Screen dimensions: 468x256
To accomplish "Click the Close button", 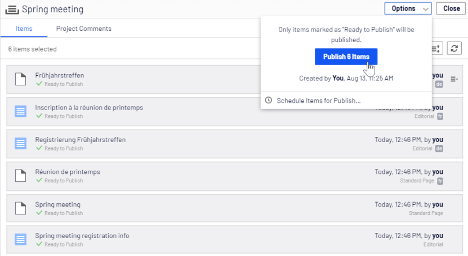I will point(451,8).
